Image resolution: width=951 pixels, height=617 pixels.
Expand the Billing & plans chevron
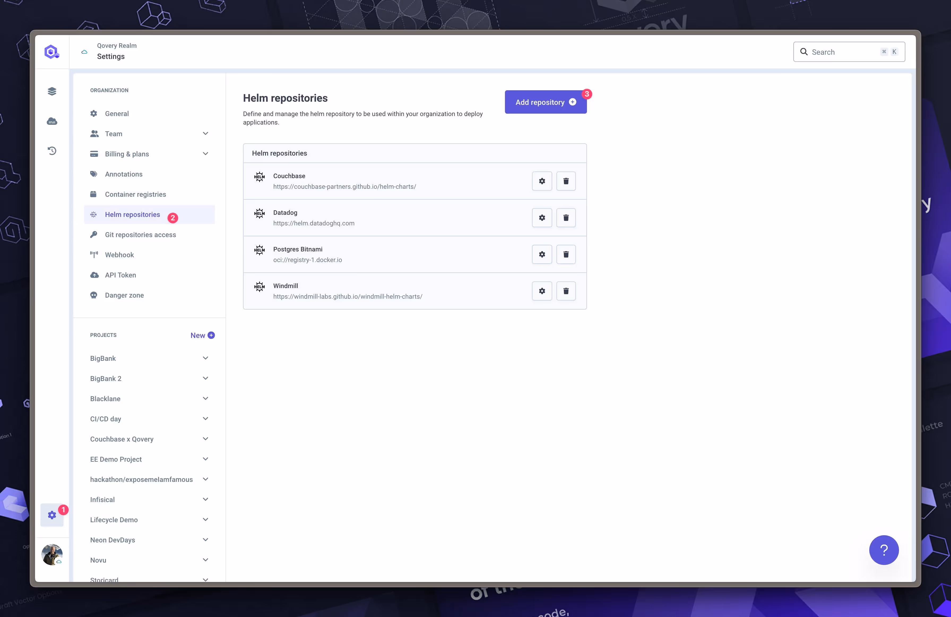pyautogui.click(x=205, y=154)
